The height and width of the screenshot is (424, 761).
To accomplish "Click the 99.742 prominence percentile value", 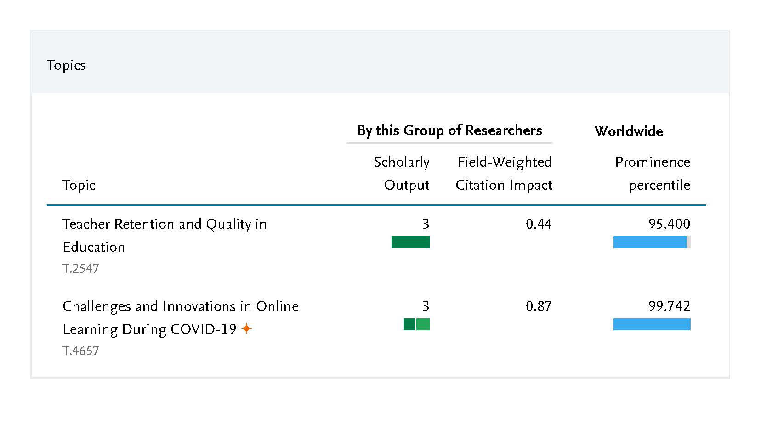I will click(669, 306).
